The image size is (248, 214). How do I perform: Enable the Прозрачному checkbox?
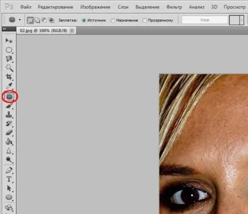click(x=144, y=20)
